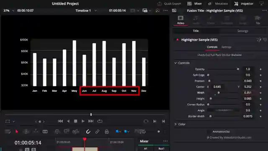Expand the Color section chevron
268x151 pixels.
(175, 124)
